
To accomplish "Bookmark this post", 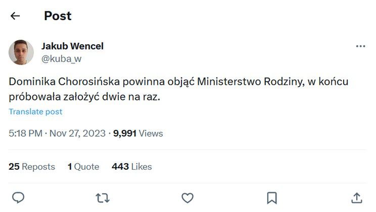I will (x=271, y=197).
